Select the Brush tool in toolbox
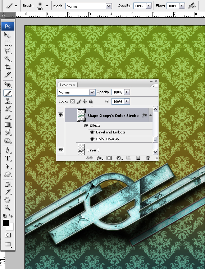This screenshot has width=205, height=269. (x=8, y=93)
